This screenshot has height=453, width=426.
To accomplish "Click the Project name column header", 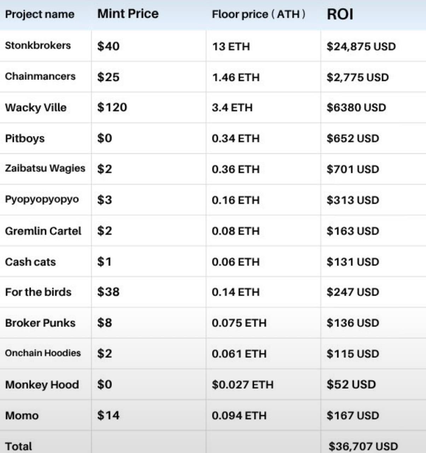I will pyautogui.click(x=40, y=15).
